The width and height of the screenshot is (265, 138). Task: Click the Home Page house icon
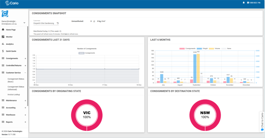click(x=3, y=29)
